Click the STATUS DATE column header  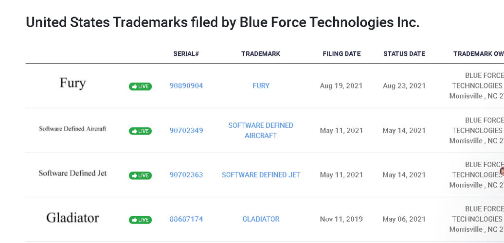[404, 53]
